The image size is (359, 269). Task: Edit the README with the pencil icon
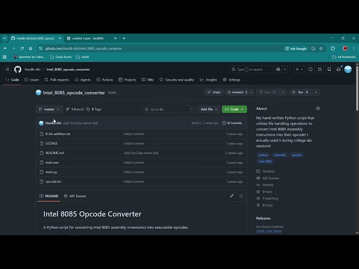(x=232, y=196)
